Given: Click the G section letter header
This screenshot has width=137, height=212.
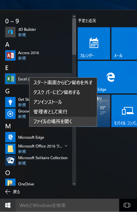Looking at the screenshot, I should pyautogui.click(x=7, y=91).
